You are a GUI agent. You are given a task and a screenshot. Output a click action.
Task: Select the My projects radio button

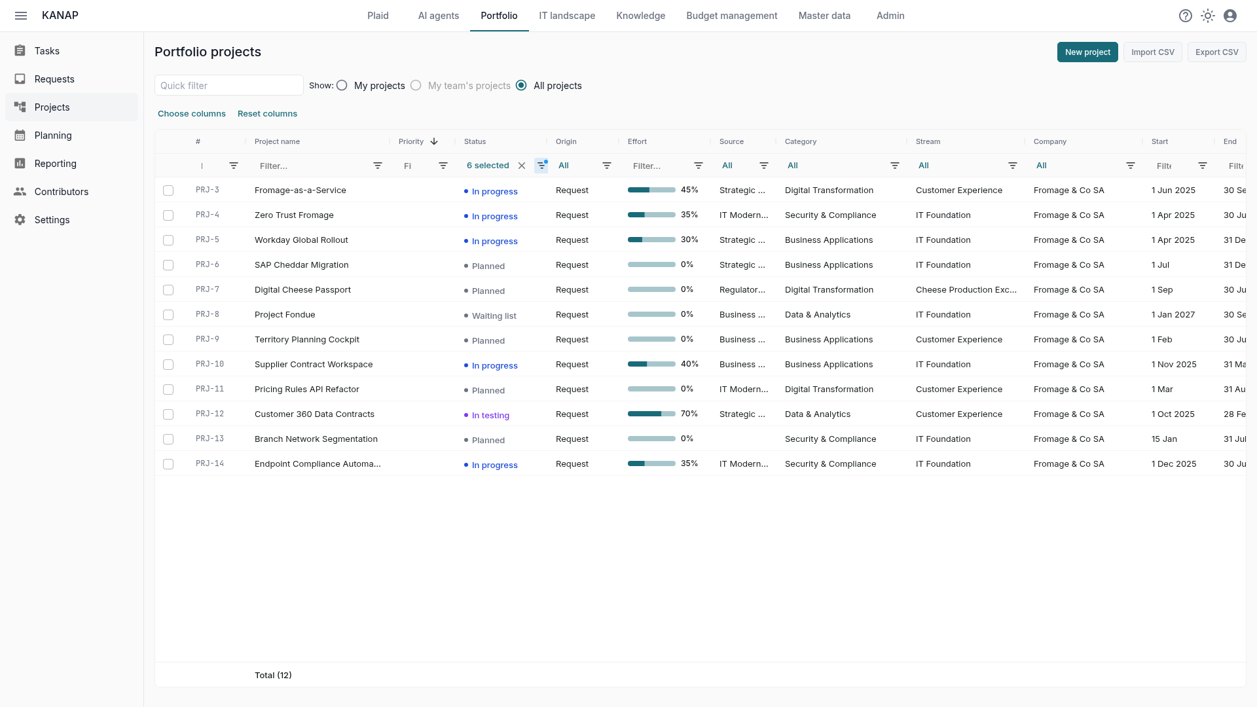click(342, 85)
